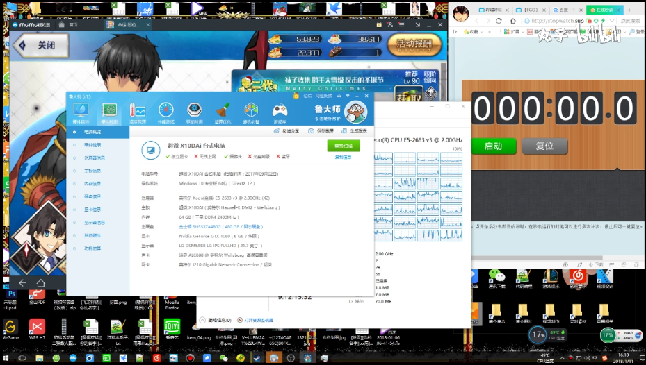Click the MuMu emulator home icon
Viewport: 646px width, 365px height.
(x=61, y=25)
